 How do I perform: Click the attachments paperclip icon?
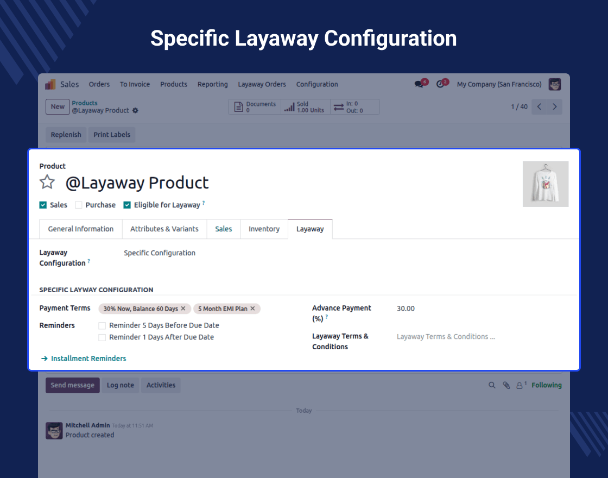[506, 385]
